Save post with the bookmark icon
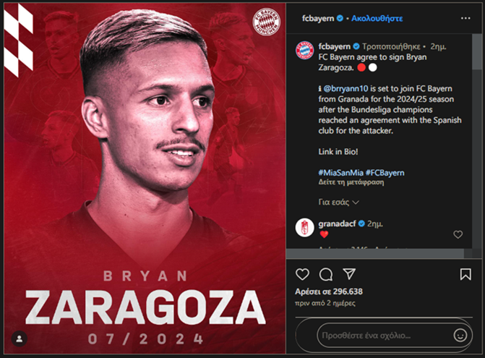Viewport: 485px width, 358px height. pyautogui.click(x=465, y=274)
